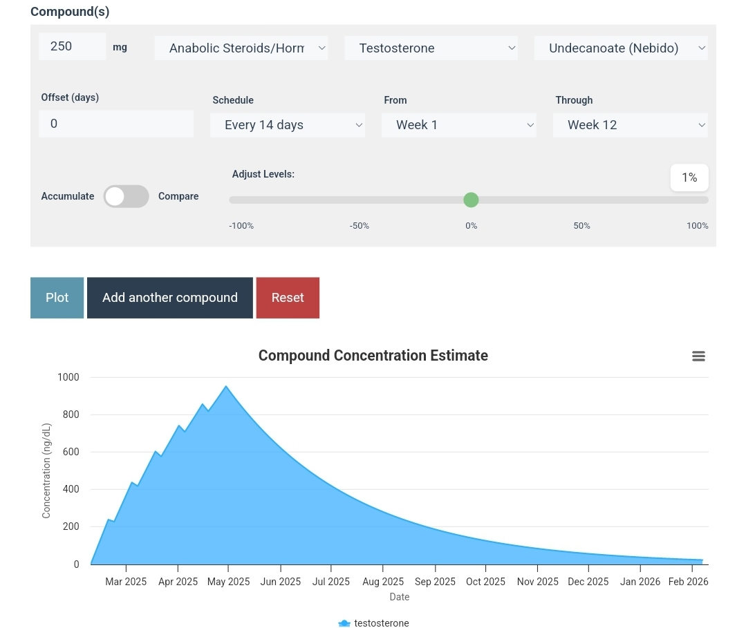746x628 pixels.
Task: Toggle the Accumulate/Compare switch
Action: (126, 196)
